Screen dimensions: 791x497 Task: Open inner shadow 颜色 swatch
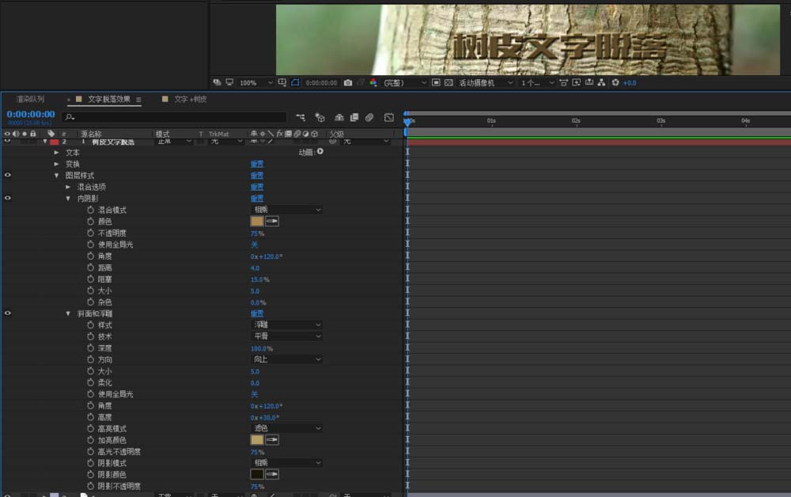pos(257,221)
